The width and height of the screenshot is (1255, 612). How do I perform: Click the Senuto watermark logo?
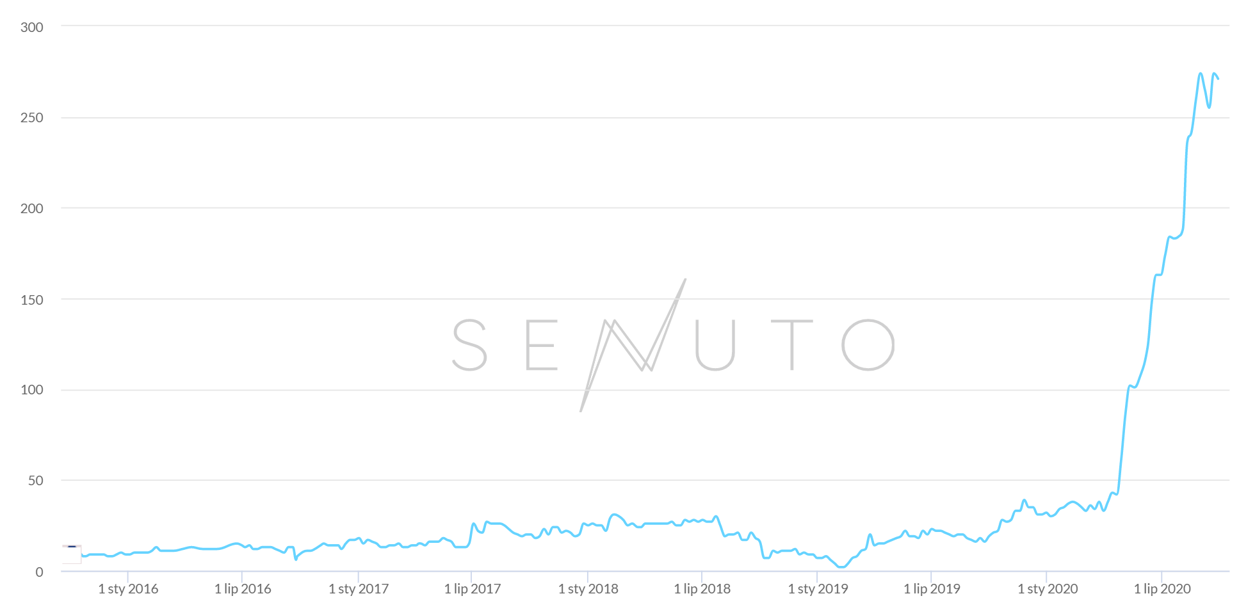pos(672,344)
